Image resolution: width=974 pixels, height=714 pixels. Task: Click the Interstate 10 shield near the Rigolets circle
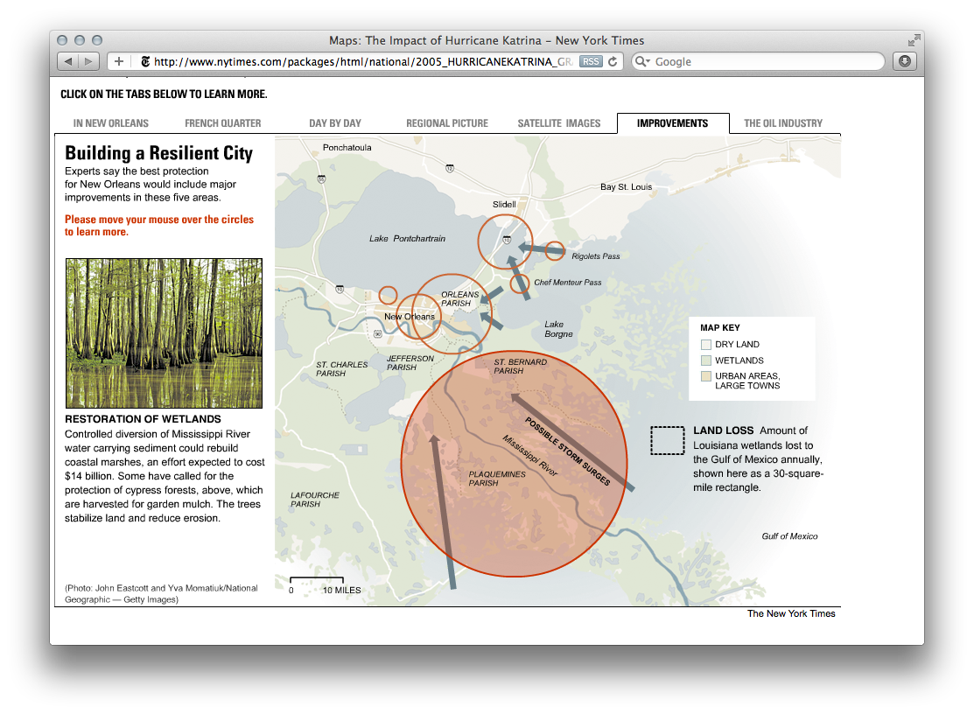pyautogui.click(x=506, y=239)
